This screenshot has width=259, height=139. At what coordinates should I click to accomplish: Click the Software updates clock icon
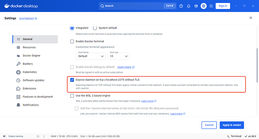[x=18, y=80]
